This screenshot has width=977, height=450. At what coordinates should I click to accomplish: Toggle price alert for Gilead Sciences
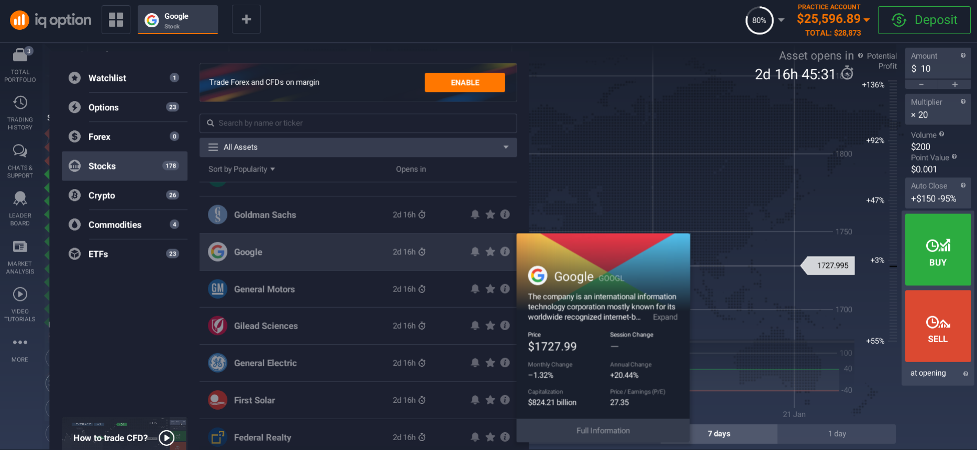(x=475, y=325)
